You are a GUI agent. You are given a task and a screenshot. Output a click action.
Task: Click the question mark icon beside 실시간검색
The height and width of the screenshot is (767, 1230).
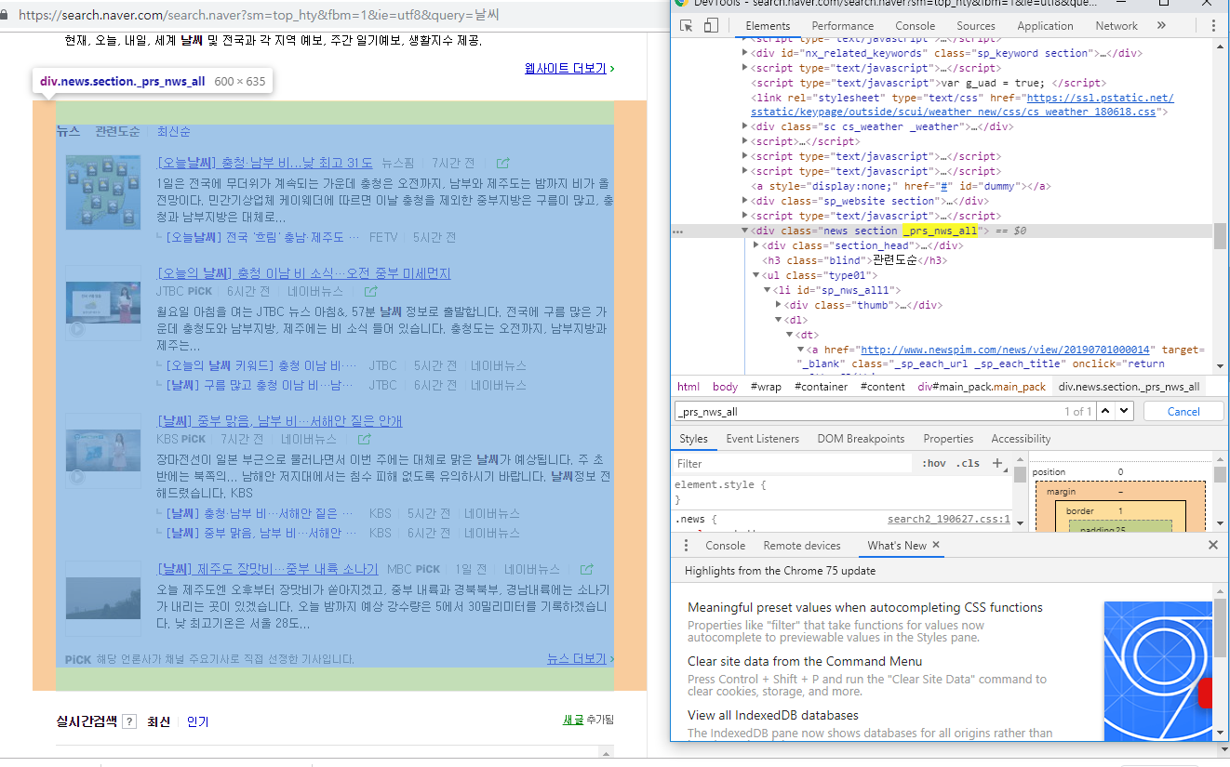click(x=129, y=721)
